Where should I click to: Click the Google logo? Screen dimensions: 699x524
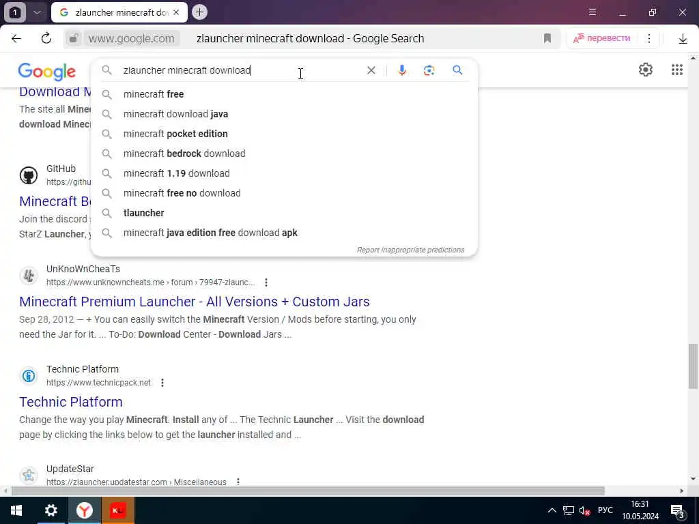tap(47, 72)
